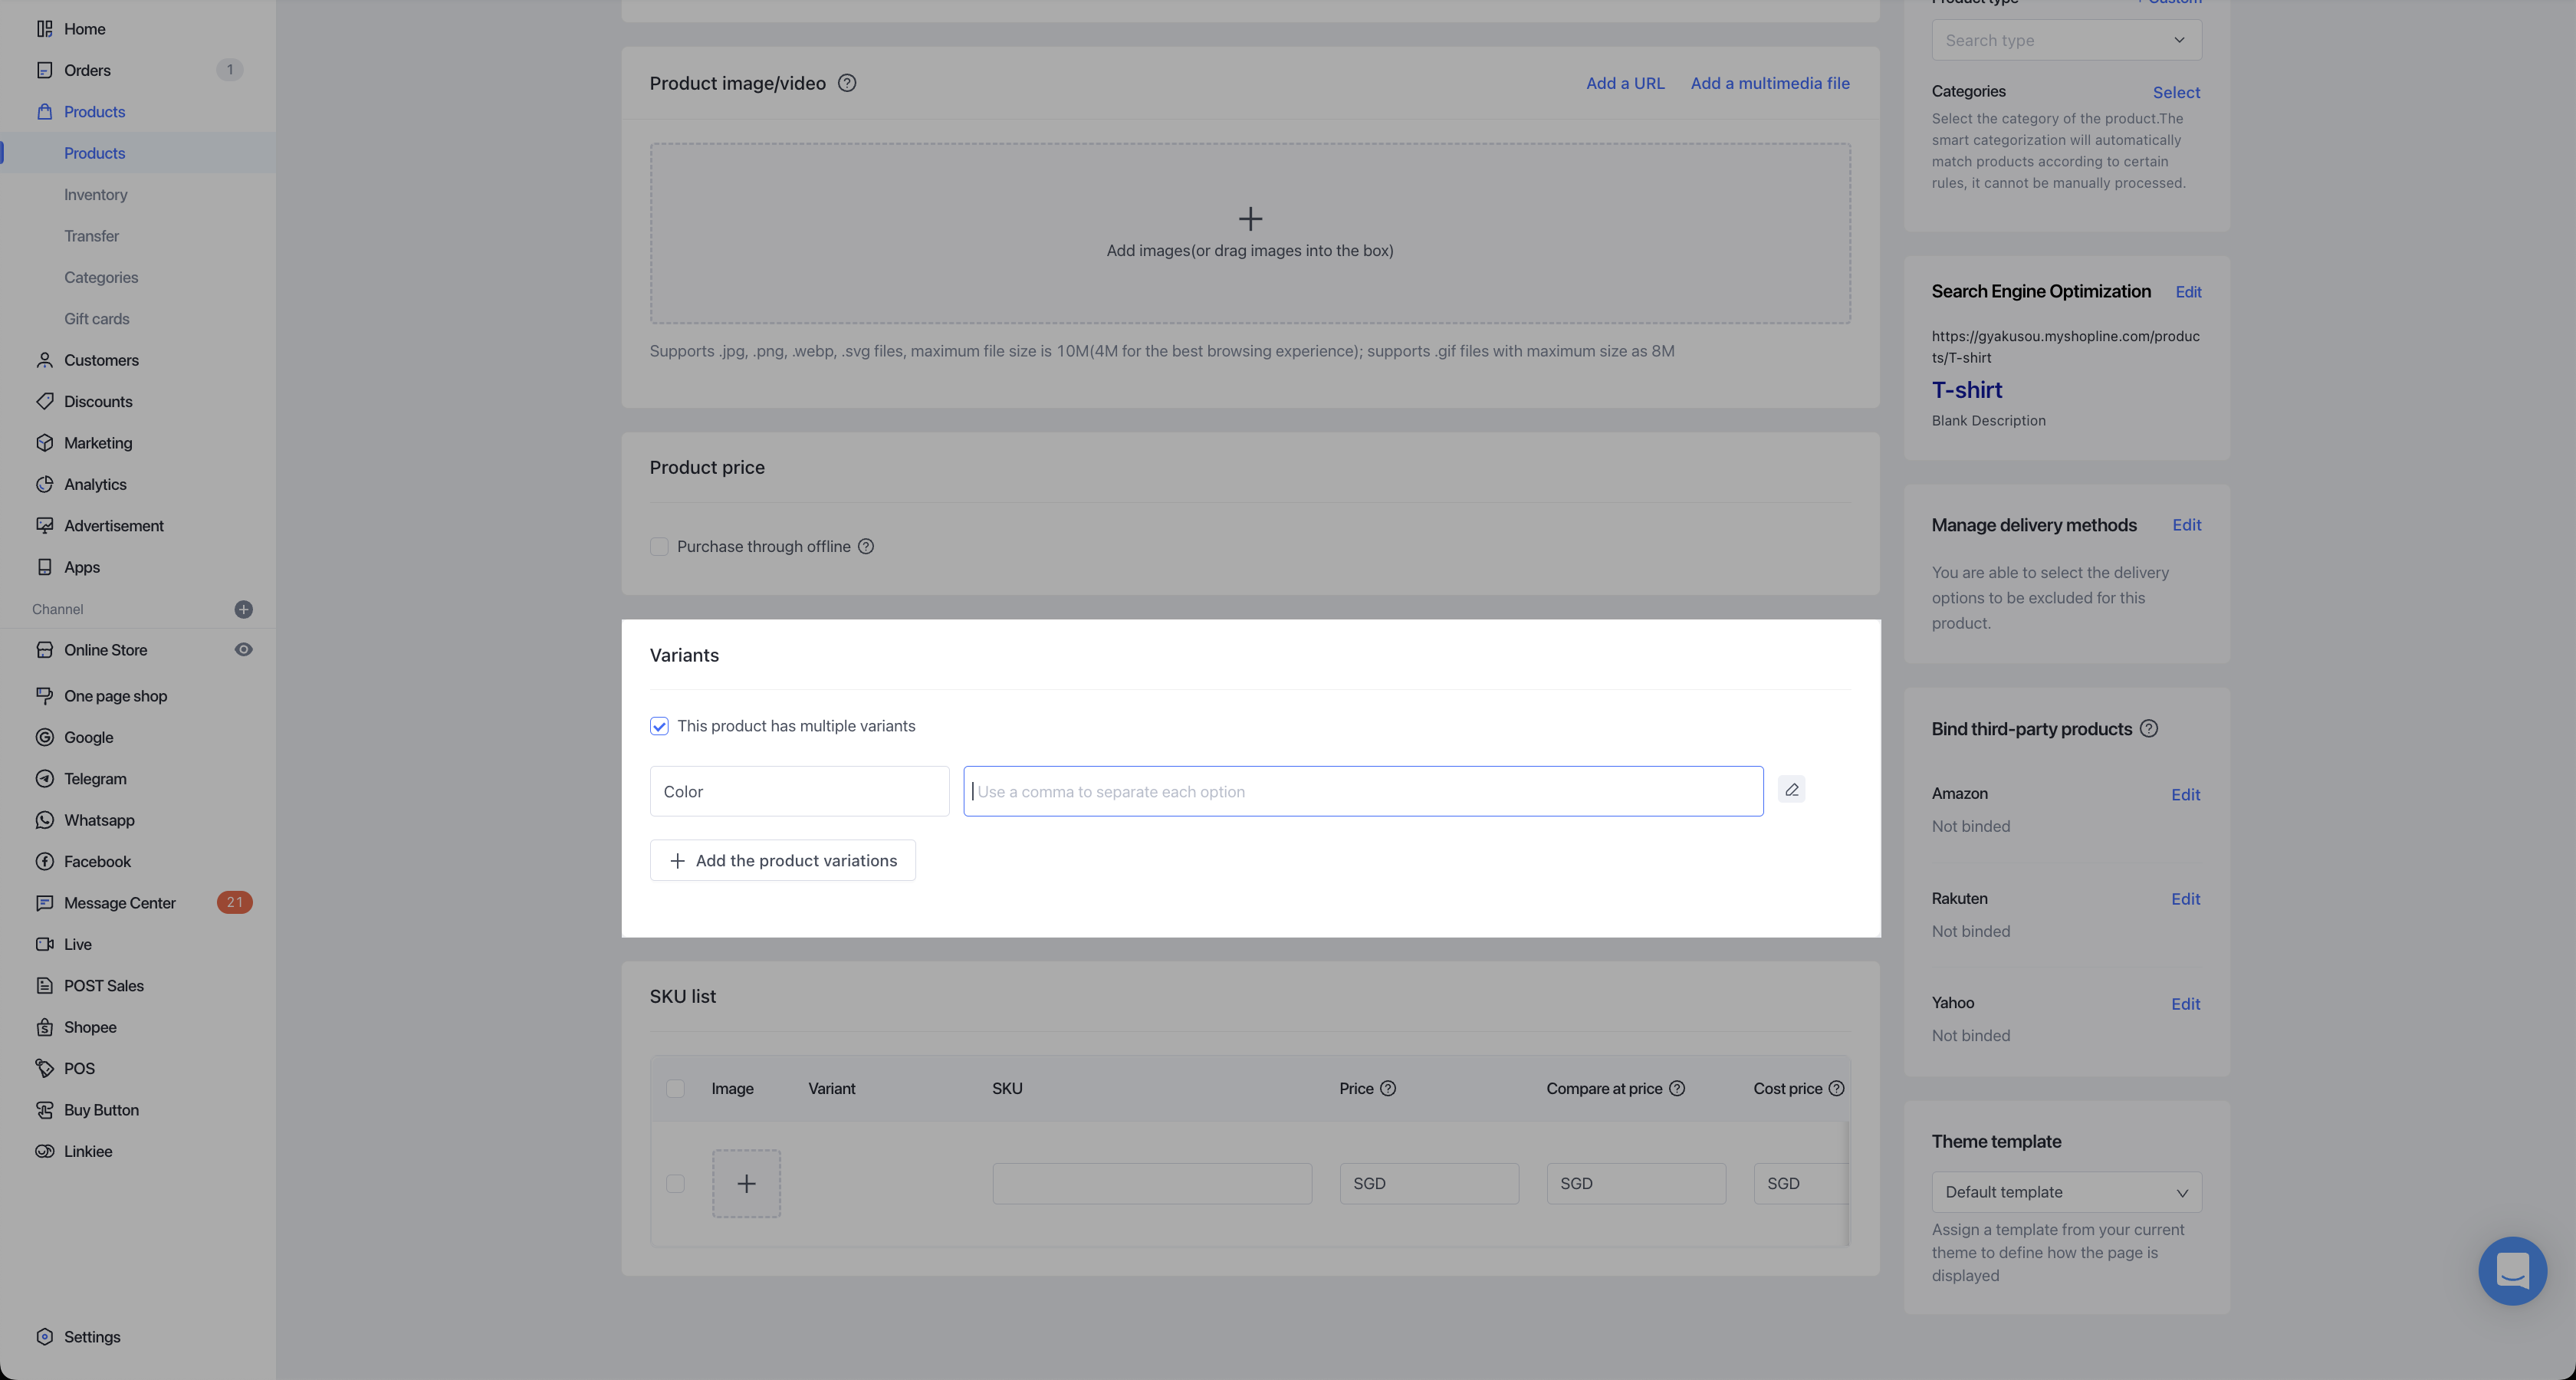Click the Price help icon in SKU list

point(1388,1089)
